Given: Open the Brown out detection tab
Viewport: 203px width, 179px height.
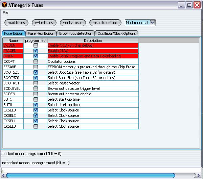Looking at the screenshot, I should point(75,33).
